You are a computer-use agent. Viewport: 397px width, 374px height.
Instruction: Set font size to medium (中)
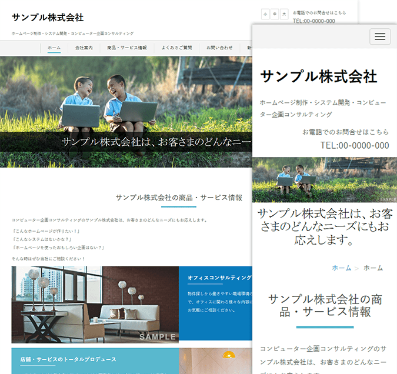(275, 14)
